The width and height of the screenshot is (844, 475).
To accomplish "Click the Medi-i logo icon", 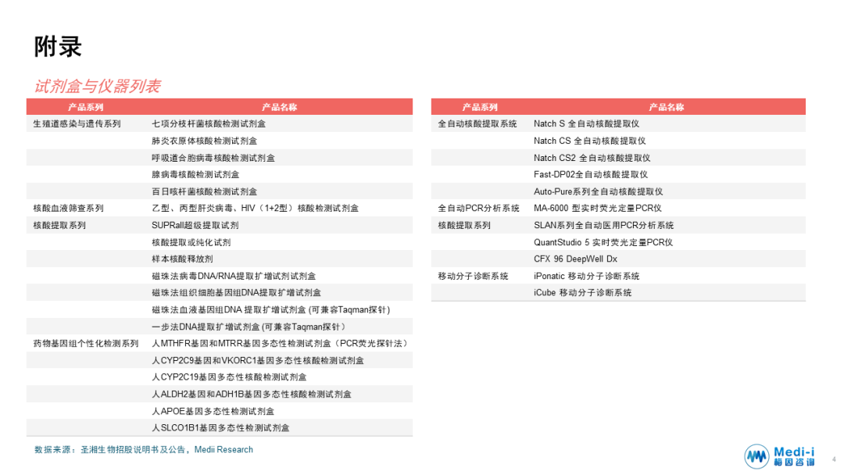I will pos(756,456).
